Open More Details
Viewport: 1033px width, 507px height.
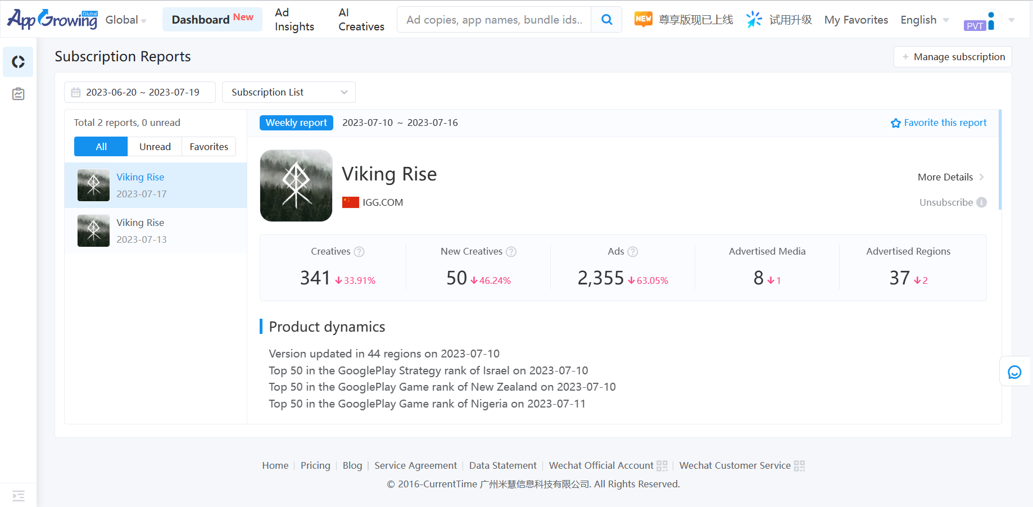pyautogui.click(x=945, y=177)
